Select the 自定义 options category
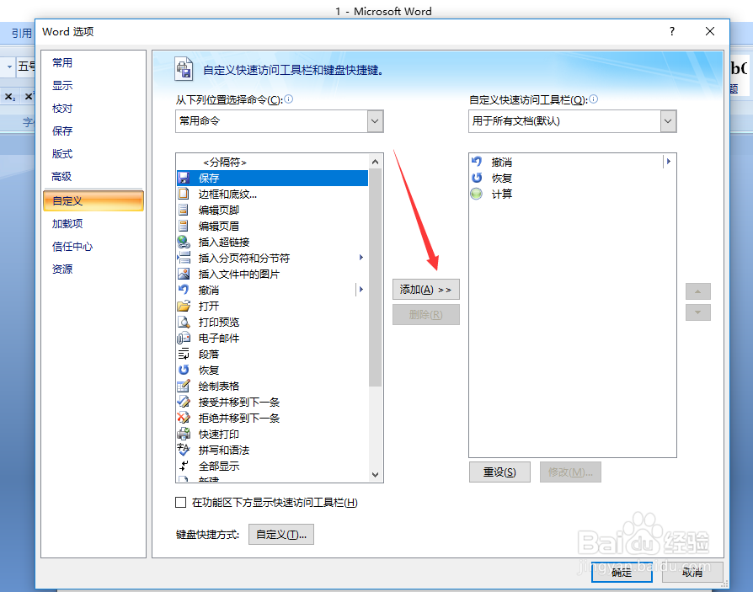The width and height of the screenshot is (753, 592). tap(93, 200)
